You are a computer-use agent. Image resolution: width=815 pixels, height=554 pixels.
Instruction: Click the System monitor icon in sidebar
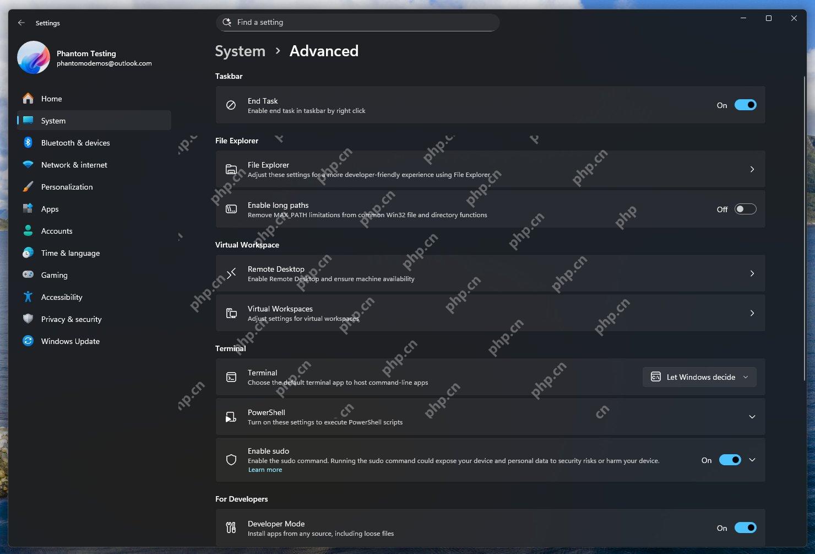tap(28, 121)
